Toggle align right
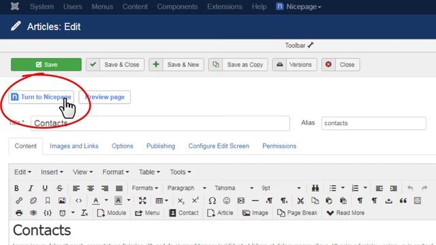This screenshot has height=245, width=436. click(x=105, y=189)
